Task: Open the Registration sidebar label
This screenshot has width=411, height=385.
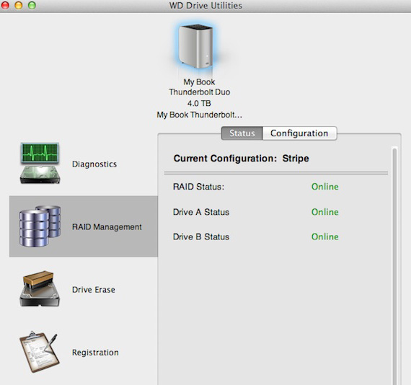Action: pyautogui.click(x=95, y=353)
